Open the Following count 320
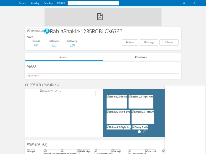 (x=72, y=45)
